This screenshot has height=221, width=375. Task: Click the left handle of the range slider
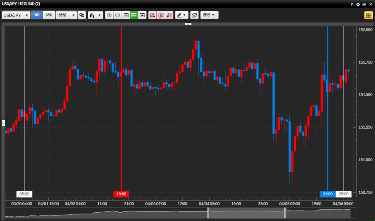coord(208,213)
